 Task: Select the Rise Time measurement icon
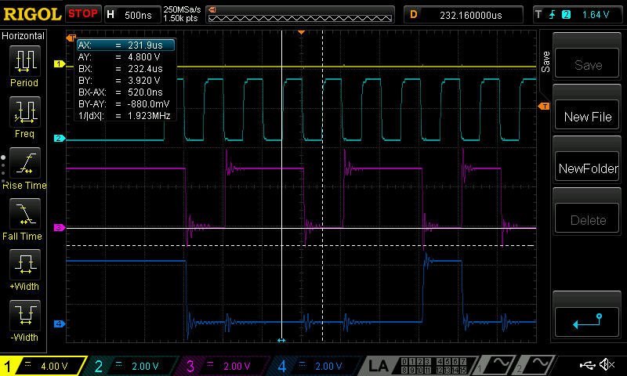(x=25, y=163)
